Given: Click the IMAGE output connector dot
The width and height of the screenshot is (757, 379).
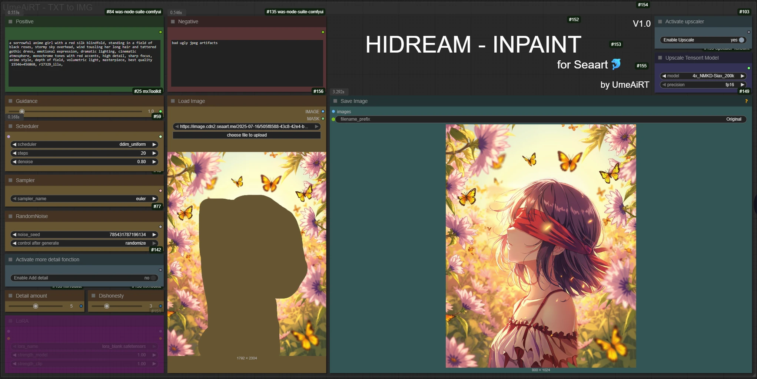Looking at the screenshot, I should point(323,111).
